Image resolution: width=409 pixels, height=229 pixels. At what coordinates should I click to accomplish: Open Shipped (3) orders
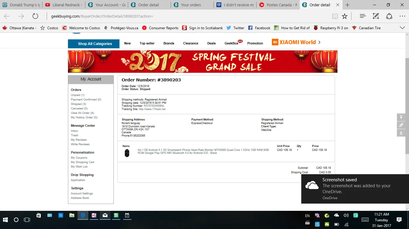pyautogui.click(x=78, y=104)
